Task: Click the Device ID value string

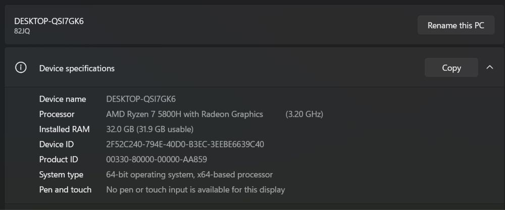Action: point(185,144)
